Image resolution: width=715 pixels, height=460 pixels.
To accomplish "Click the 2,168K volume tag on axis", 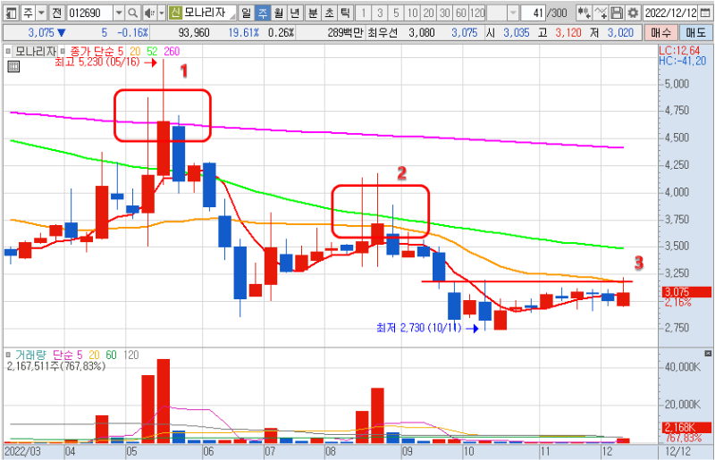I will coord(686,427).
